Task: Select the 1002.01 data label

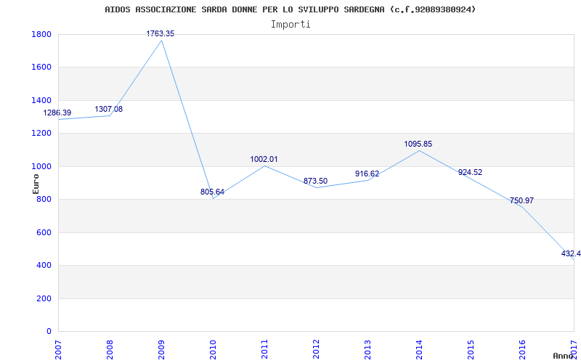Action: click(264, 159)
